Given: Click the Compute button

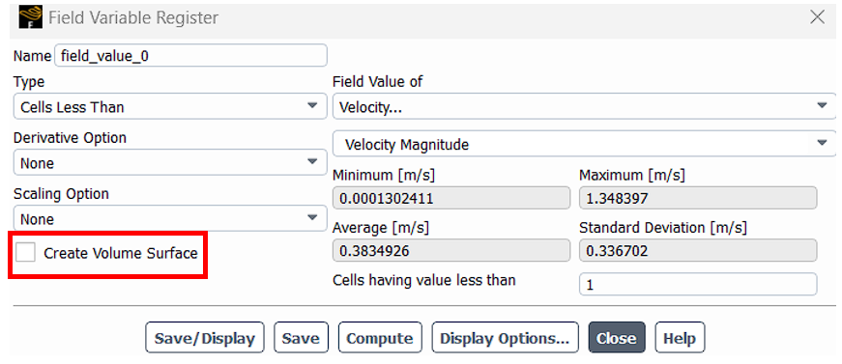Looking at the screenshot, I should coord(380,338).
